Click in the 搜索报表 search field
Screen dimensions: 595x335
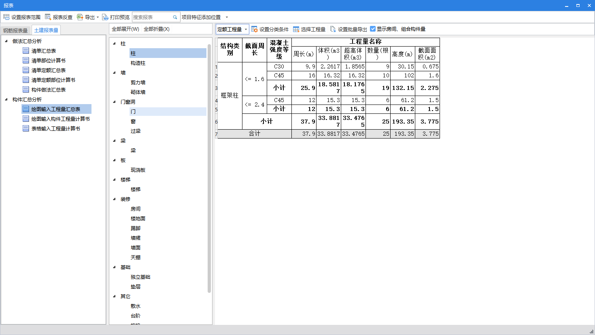152,17
